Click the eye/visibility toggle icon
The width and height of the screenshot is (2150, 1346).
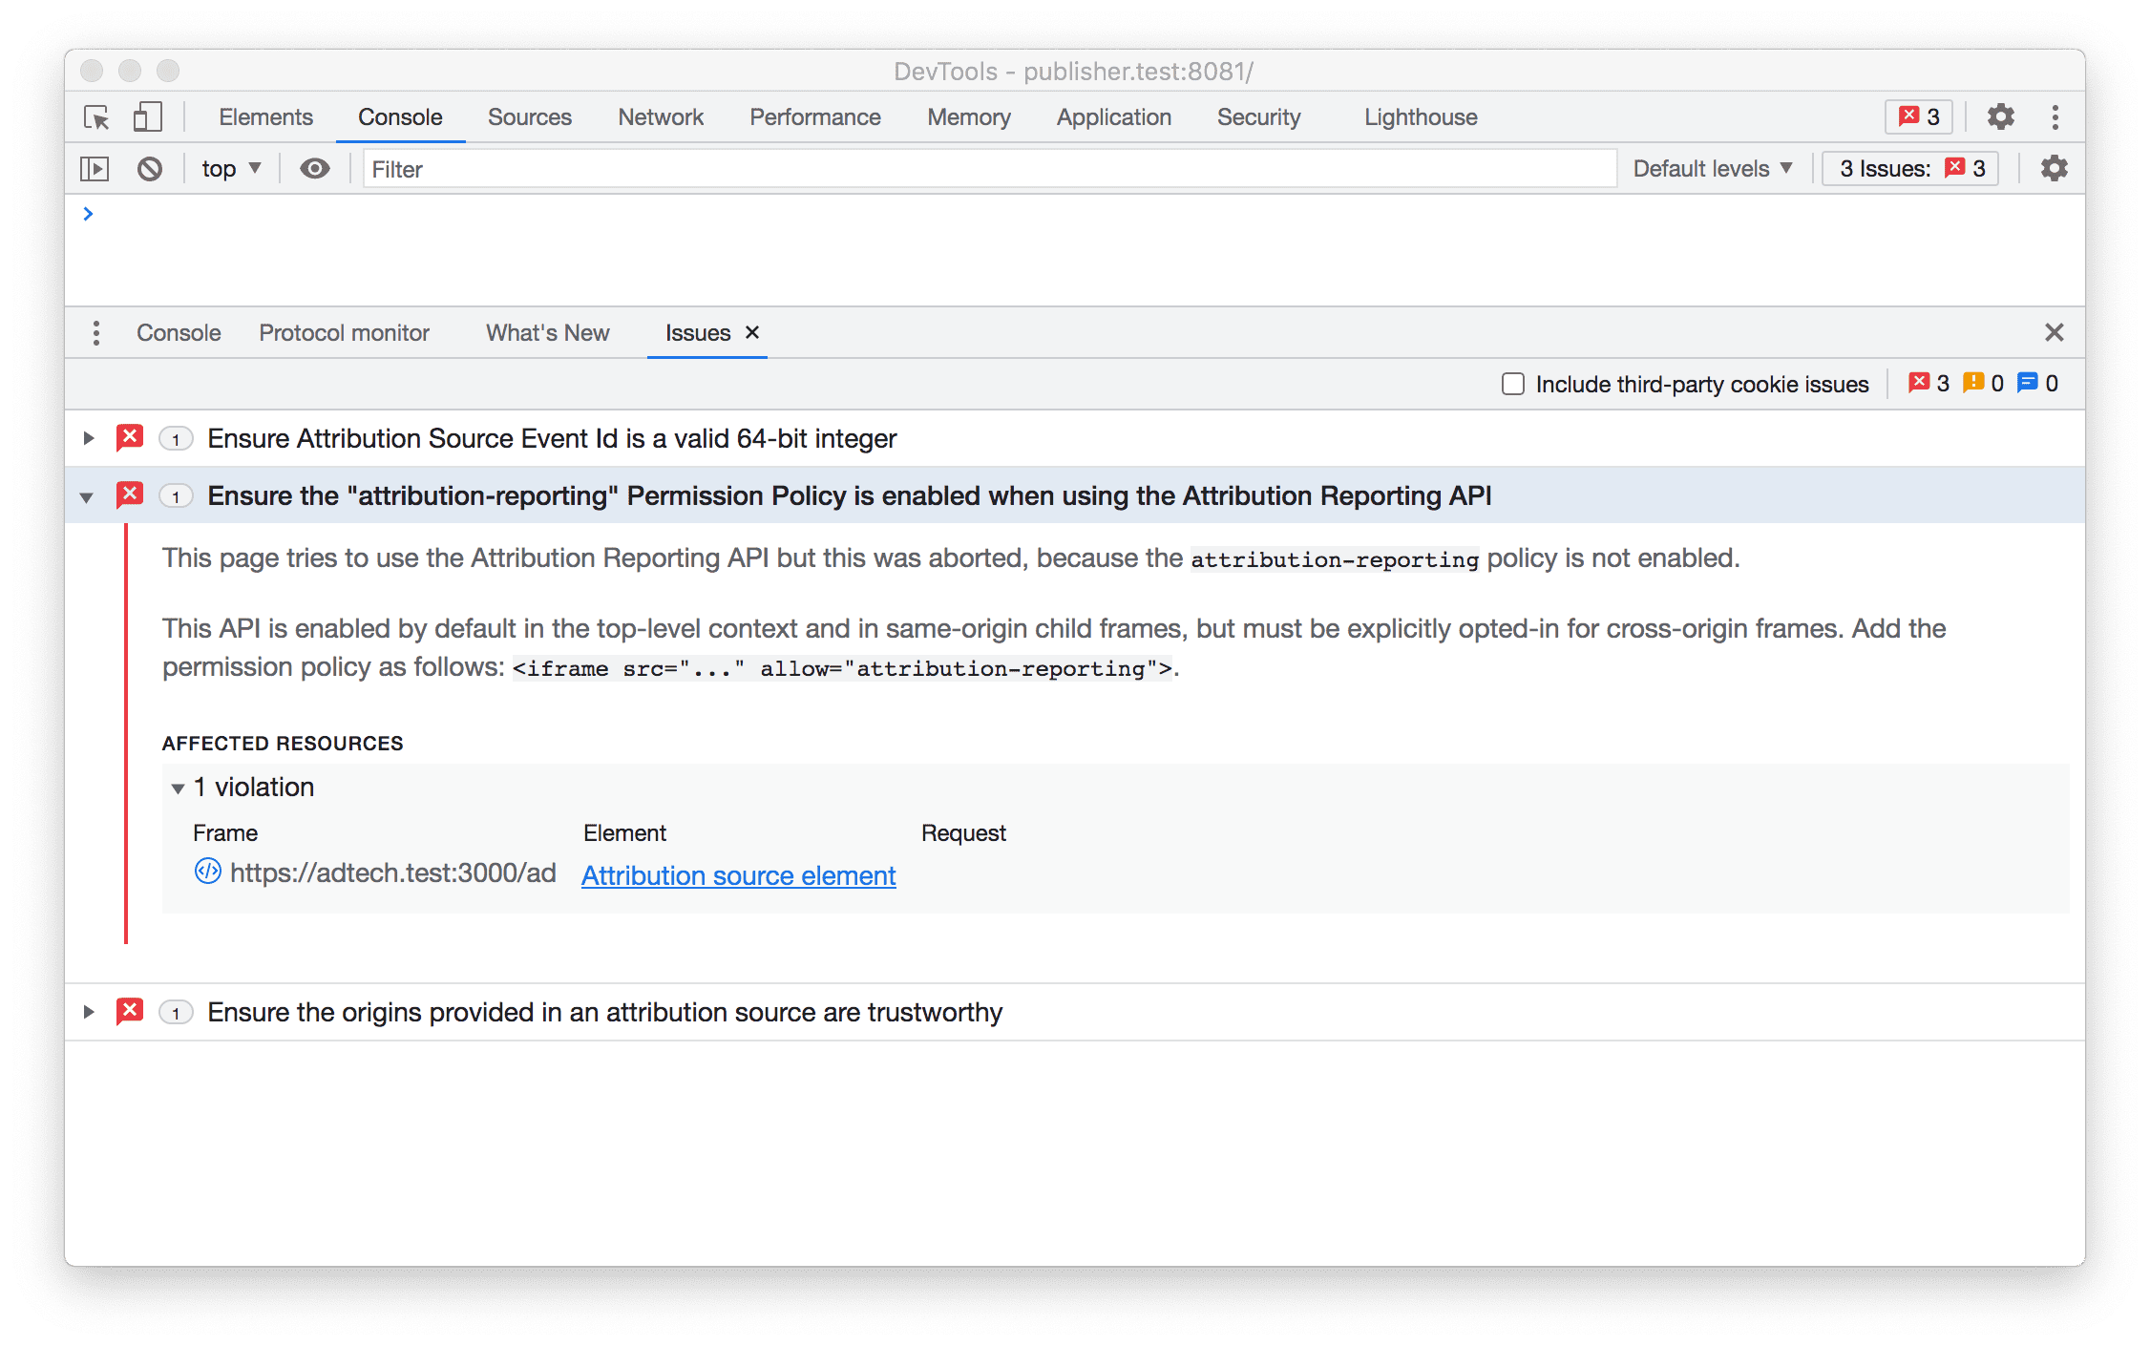(x=315, y=167)
